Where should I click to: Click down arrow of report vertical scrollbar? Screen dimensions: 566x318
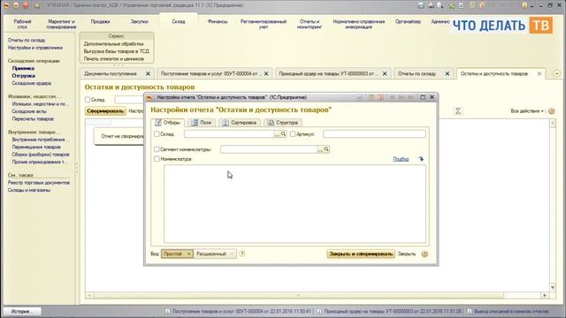[x=552, y=288]
